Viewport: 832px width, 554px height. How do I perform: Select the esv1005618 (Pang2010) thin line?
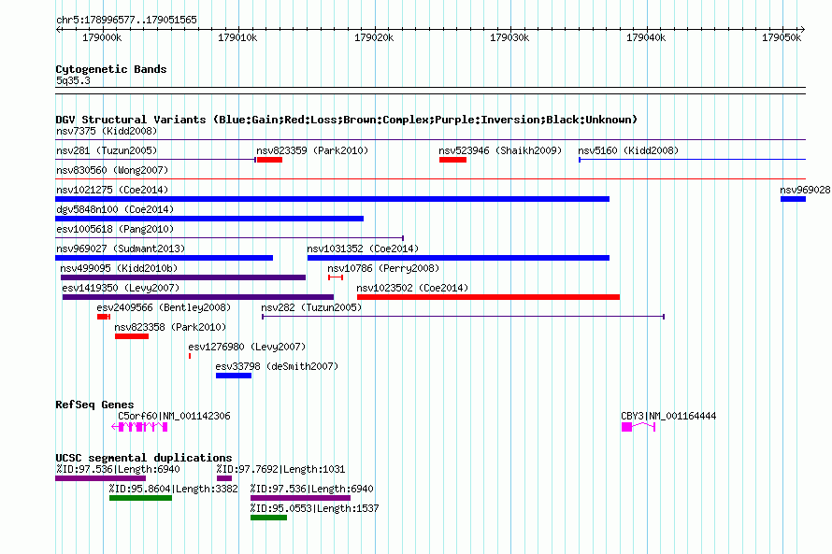click(229, 238)
